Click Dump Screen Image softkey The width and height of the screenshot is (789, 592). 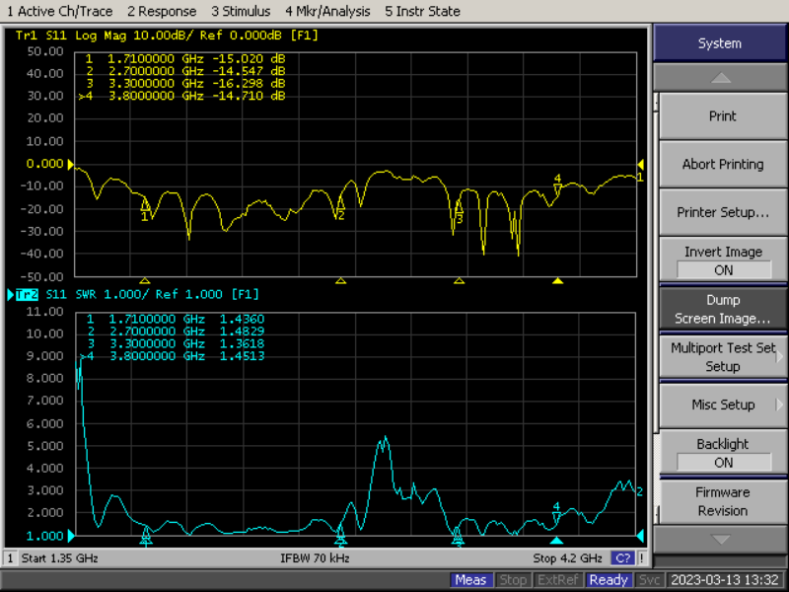[x=723, y=309]
